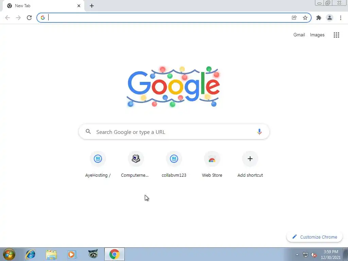Click the muted volume tray icon
Screen dimensions: 348x261
coord(314,255)
